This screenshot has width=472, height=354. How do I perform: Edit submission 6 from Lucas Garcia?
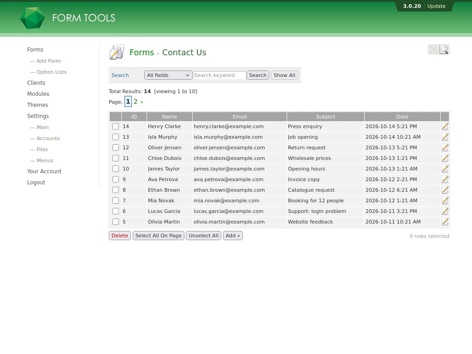click(445, 211)
